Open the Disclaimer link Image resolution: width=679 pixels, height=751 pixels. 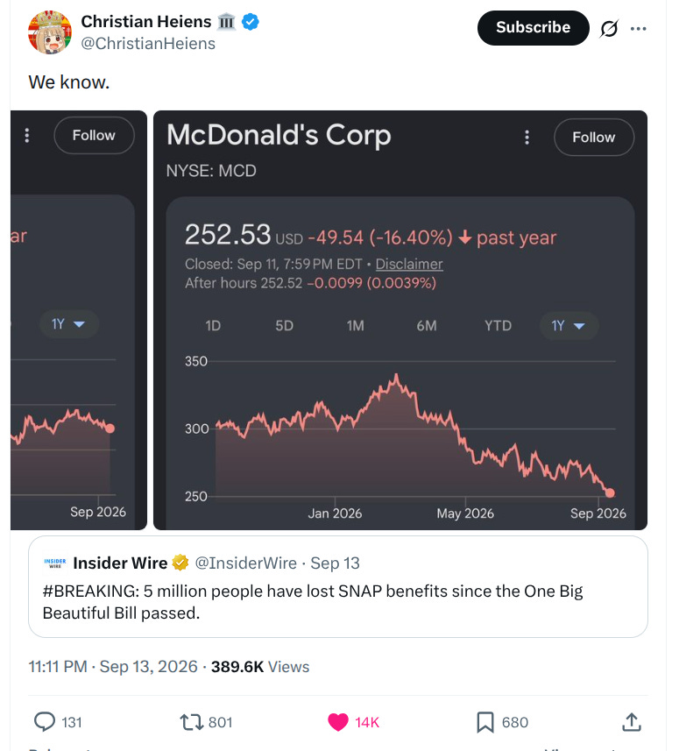tap(409, 264)
